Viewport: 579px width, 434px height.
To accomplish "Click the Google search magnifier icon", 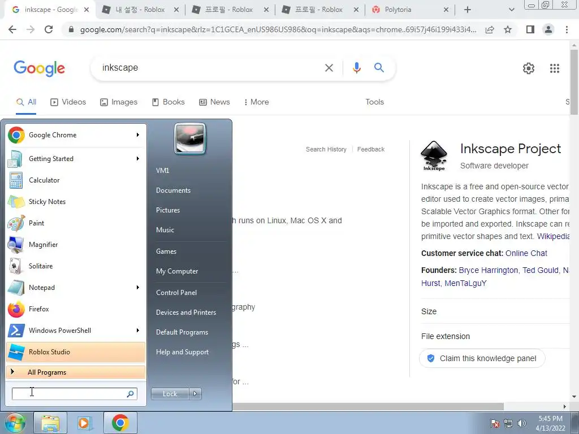I will pyautogui.click(x=379, y=68).
